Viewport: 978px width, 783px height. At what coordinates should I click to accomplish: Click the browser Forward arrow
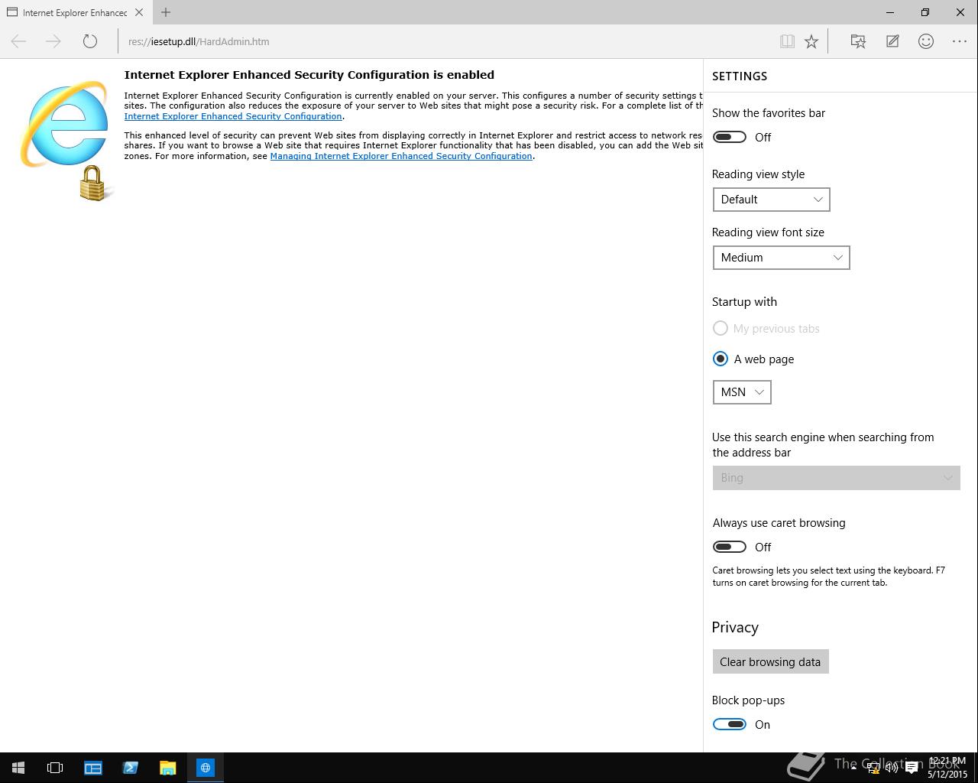click(53, 41)
